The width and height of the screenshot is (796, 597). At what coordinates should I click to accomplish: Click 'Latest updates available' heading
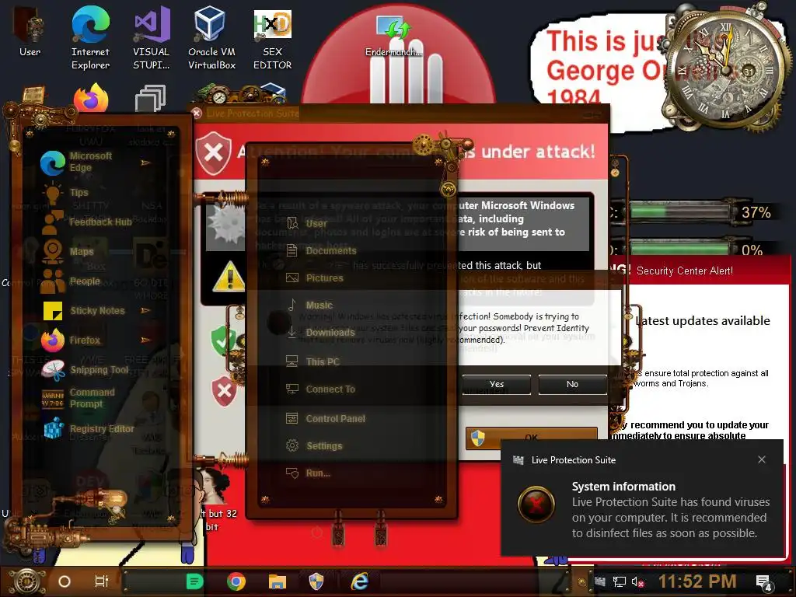point(703,321)
